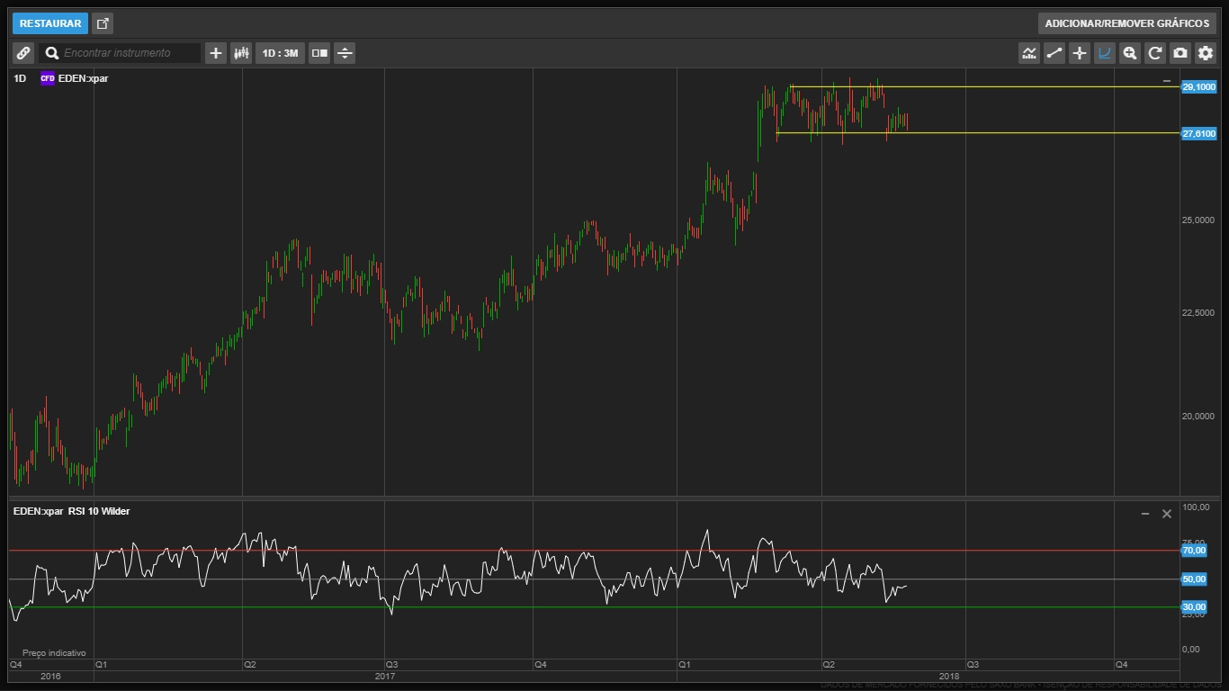Screen dimensions: 1229x691
Task: Activate the crosshair tool
Action: click(x=1080, y=53)
